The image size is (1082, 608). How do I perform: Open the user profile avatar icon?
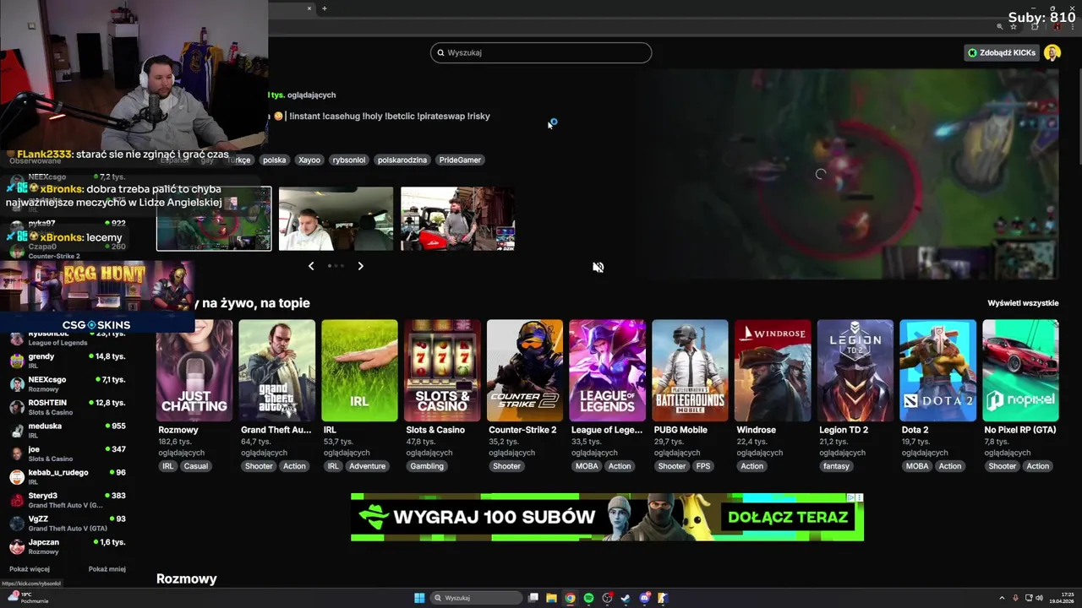[1052, 52]
